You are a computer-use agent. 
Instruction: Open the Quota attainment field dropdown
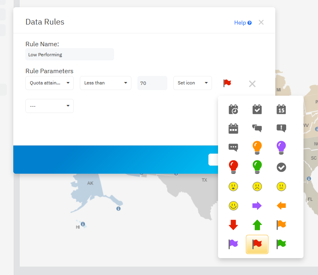tap(50, 83)
